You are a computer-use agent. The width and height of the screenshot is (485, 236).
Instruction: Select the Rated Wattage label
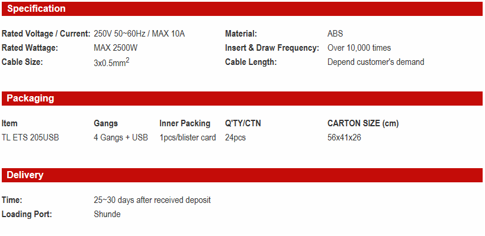[x=28, y=48]
